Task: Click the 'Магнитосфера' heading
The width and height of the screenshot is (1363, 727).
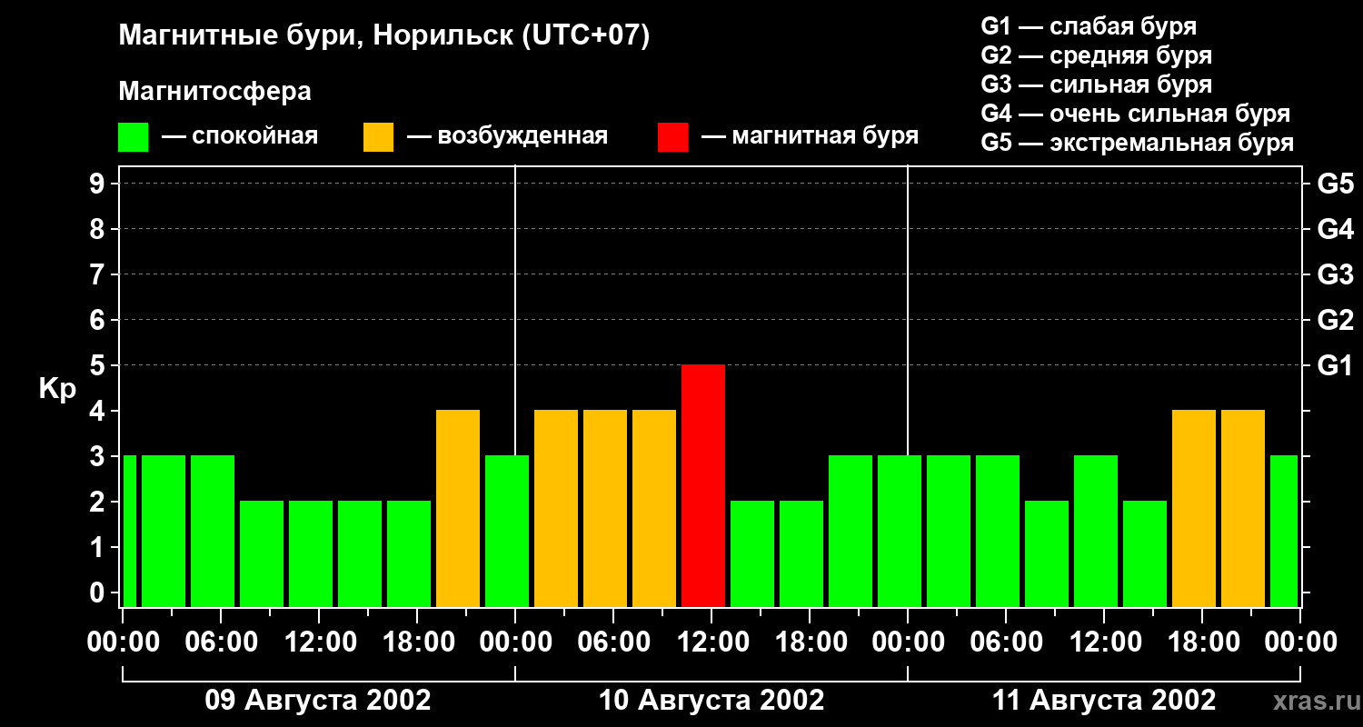Action: point(215,92)
